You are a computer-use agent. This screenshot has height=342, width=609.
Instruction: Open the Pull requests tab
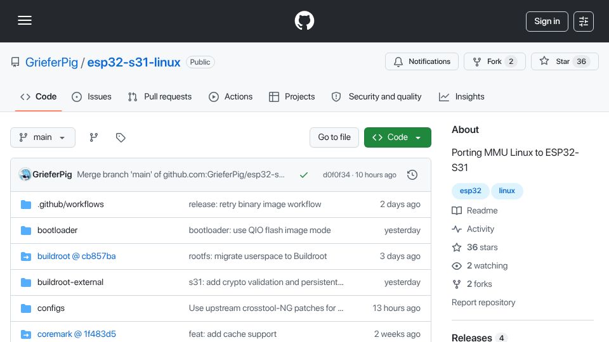pos(160,96)
